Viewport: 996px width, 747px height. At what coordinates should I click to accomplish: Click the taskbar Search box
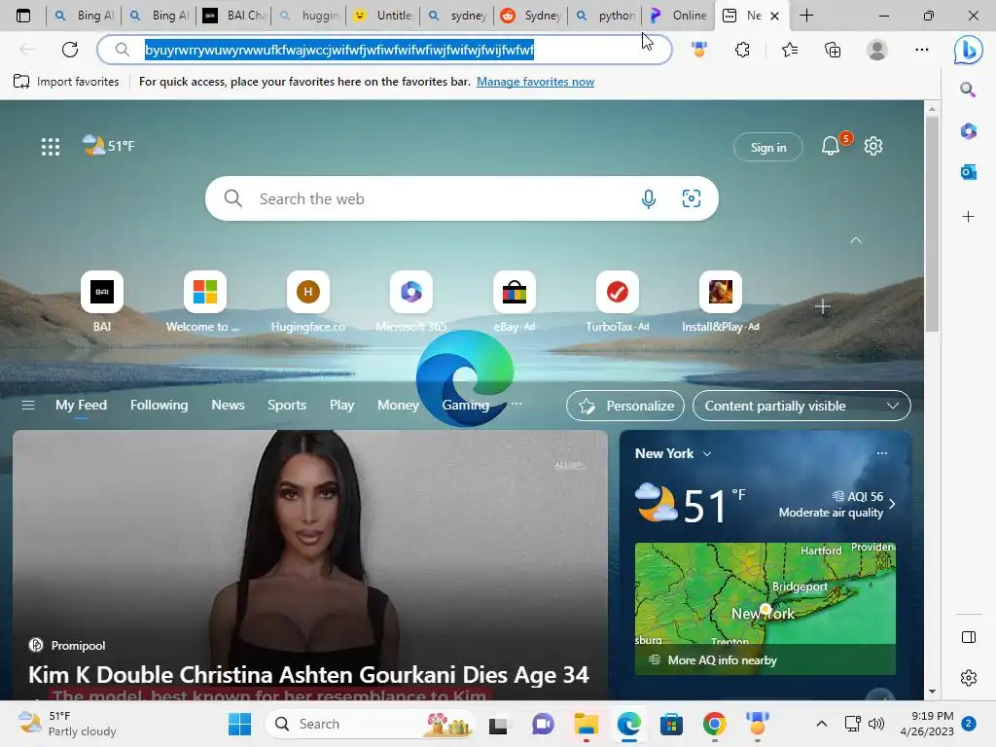(369, 724)
